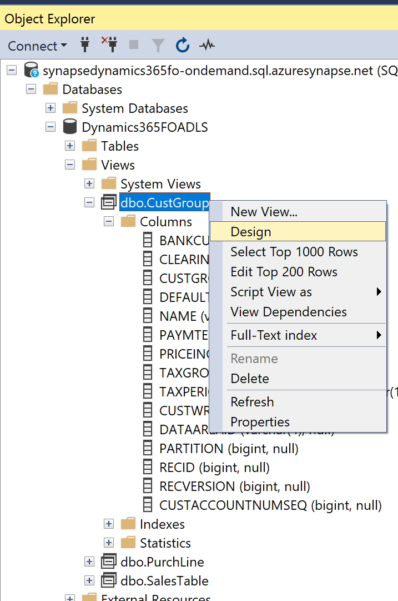
Task: Click the BANKCU column icon
Action: click(x=147, y=240)
